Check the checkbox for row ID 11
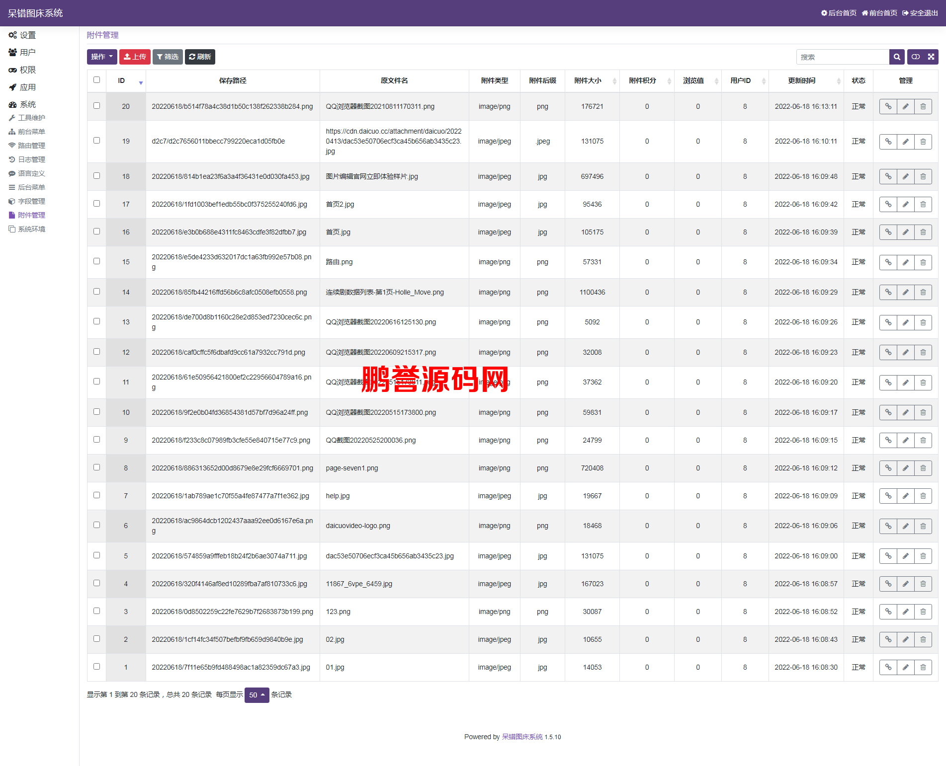This screenshot has width=946, height=766. click(96, 382)
